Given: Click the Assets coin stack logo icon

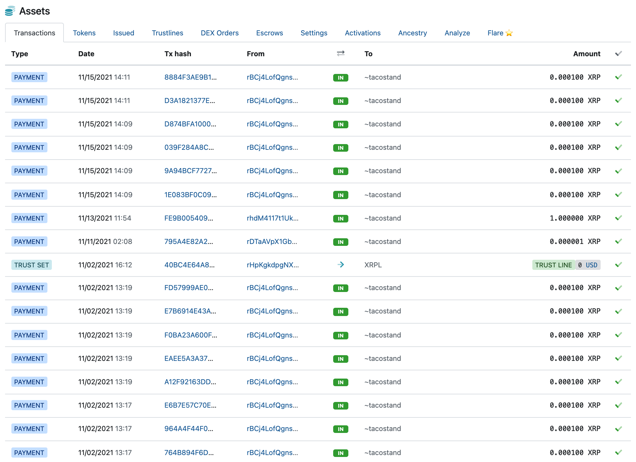Looking at the screenshot, I should 9,11.
